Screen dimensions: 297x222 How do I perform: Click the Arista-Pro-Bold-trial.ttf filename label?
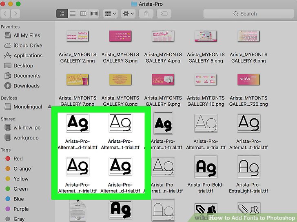click(206, 188)
